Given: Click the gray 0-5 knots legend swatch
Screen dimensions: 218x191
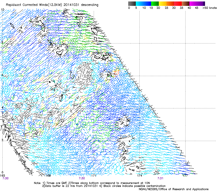Looking at the screenshot, I should (x=132, y=4).
